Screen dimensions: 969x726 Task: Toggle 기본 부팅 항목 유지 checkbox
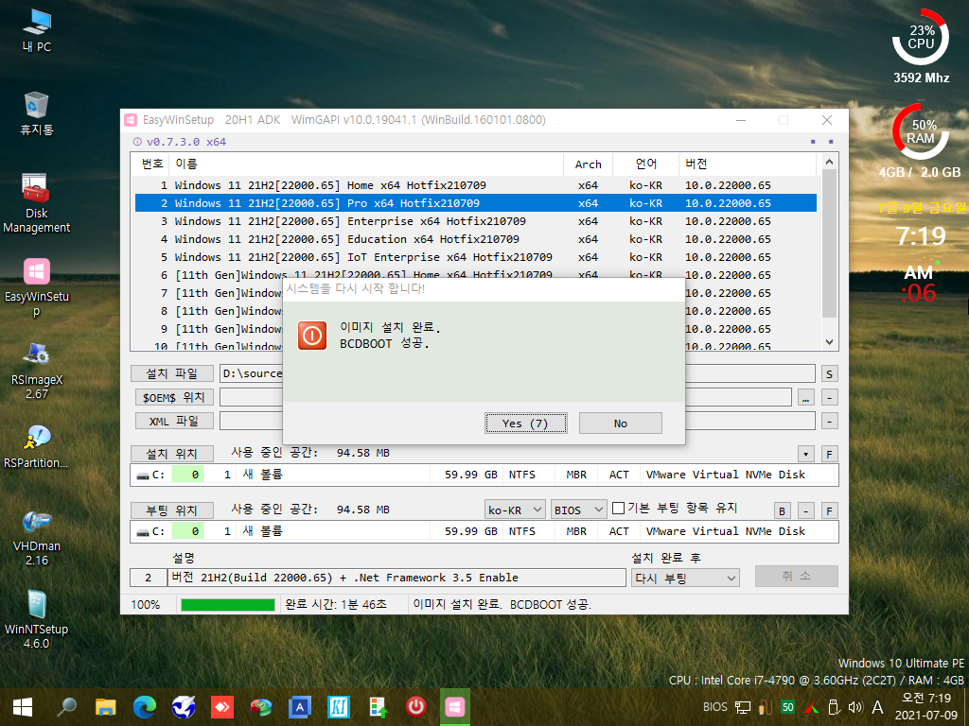[x=618, y=508]
